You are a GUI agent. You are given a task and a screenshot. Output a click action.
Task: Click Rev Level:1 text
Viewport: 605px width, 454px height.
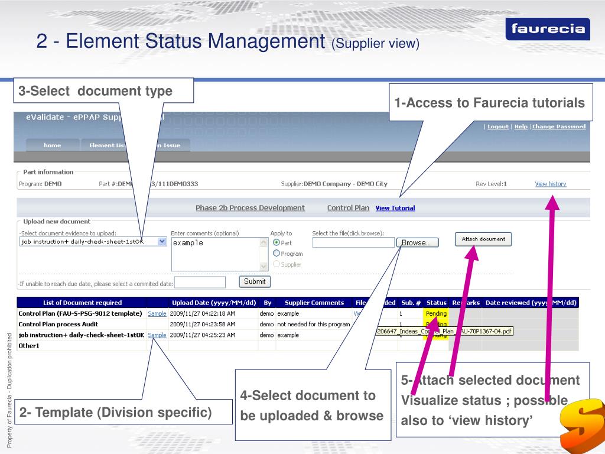point(491,184)
